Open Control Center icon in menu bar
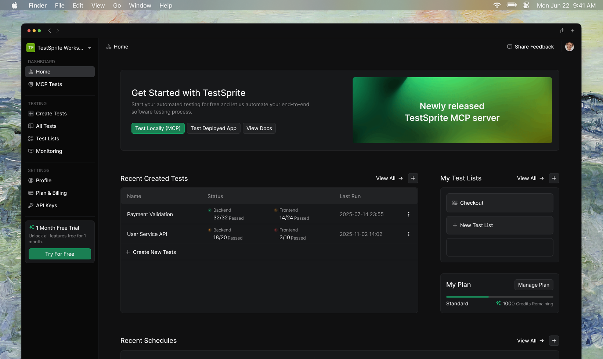This screenshot has height=359, width=603. click(x=526, y=5)
